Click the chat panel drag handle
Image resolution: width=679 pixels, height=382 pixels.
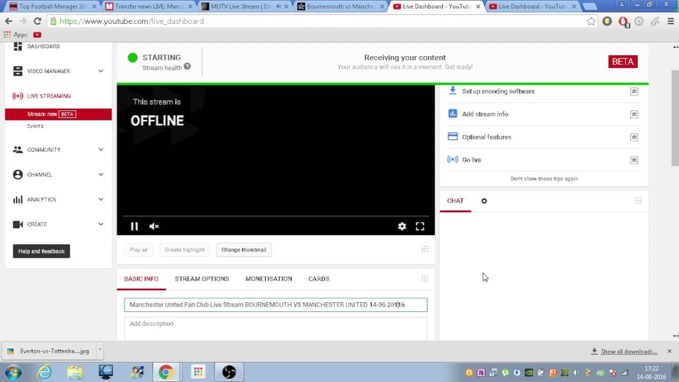[x=638, y=201]
